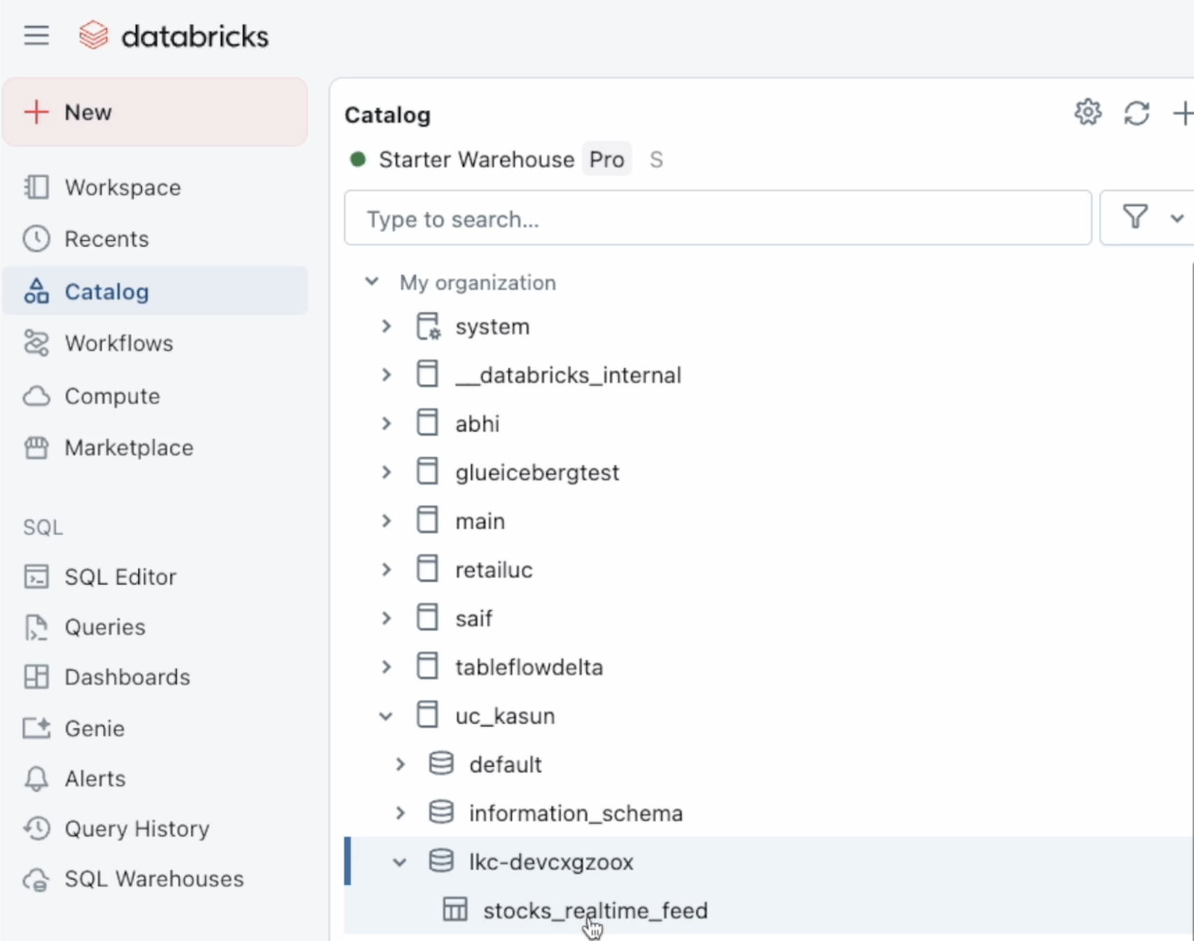Collapse My organization tree section
This screenshot has height=941, width=1194.
pos(372,282)
